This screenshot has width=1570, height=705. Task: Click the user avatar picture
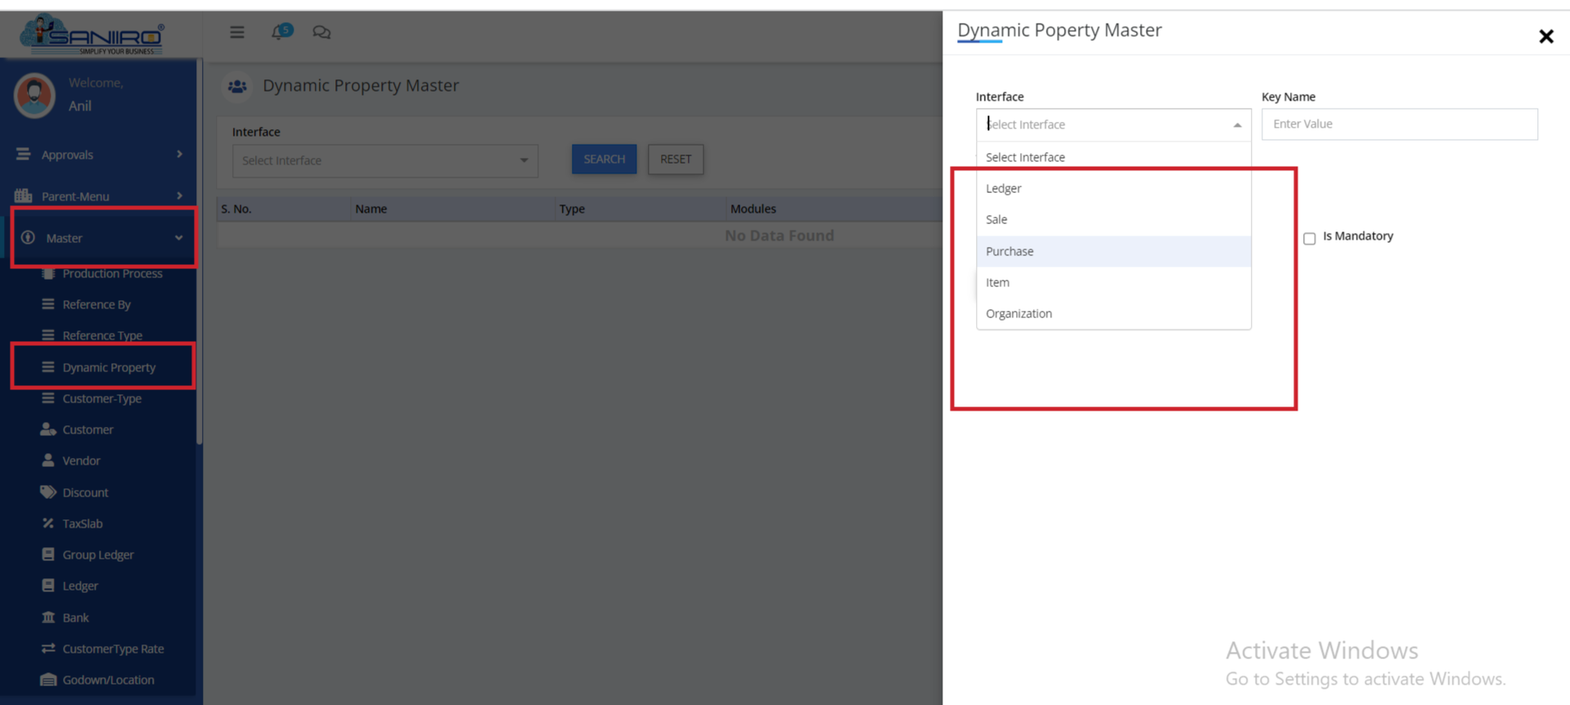point(34,95)
